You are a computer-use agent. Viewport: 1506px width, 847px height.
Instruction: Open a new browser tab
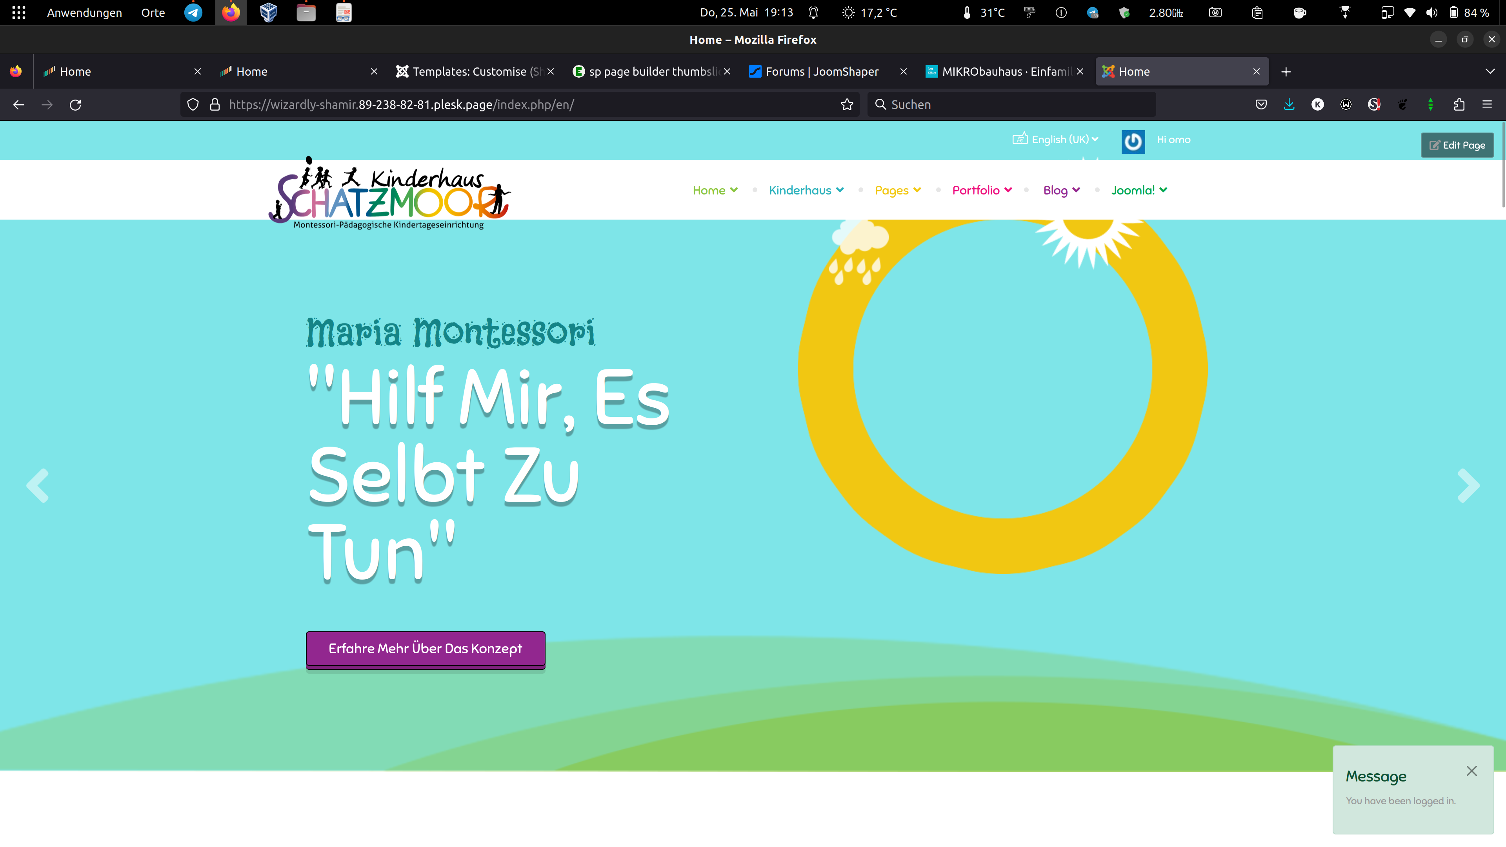[1286, 71]
